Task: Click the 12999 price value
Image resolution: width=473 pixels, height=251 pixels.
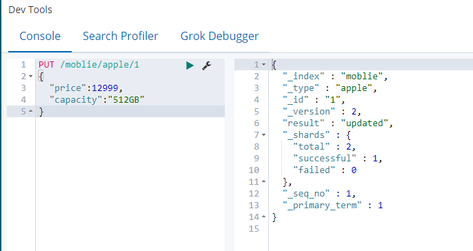Action: pyautogui.click(x=105, y=88)
